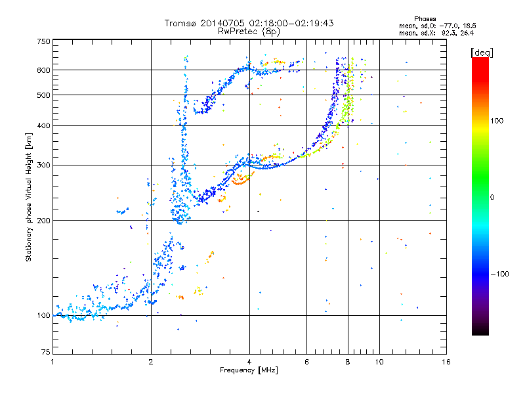Click the x-axis label '1'
This screenshot has width=525, height=394.
(x=52, y=362)
